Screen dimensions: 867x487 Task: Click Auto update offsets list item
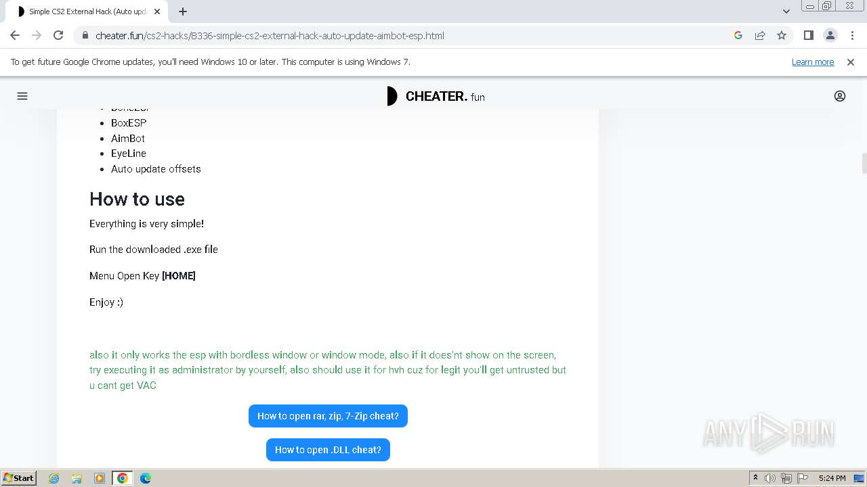156,169
